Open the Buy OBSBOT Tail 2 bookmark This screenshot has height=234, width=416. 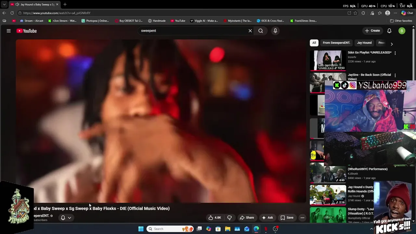click(x=129, y=21)
